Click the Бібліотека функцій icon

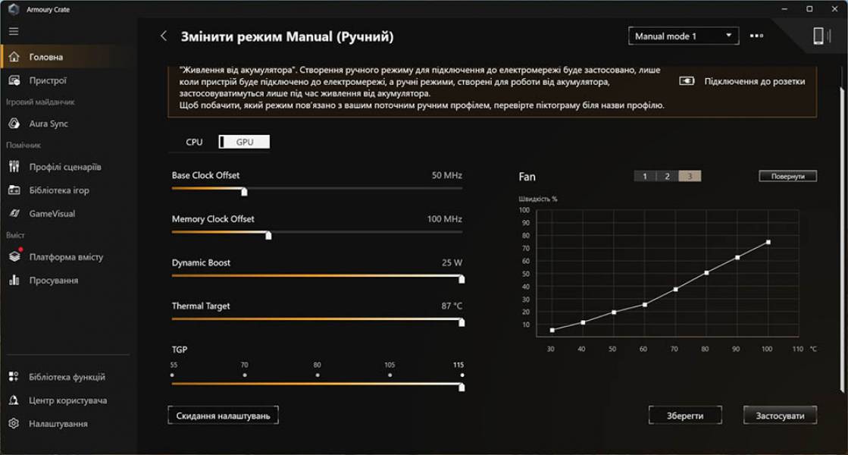[14, 377]
